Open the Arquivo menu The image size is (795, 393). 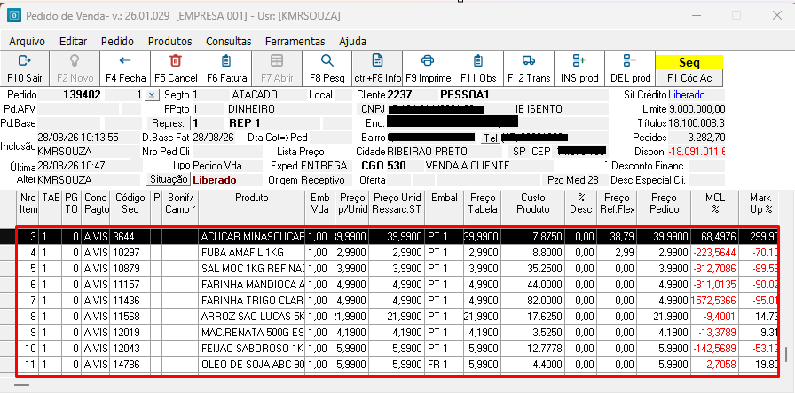27,42
